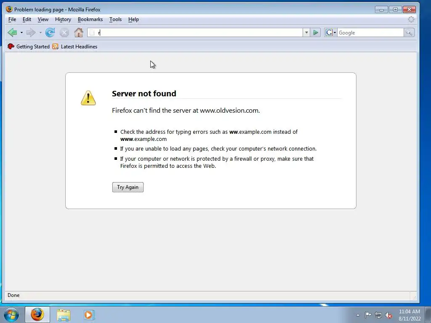Screen dimensions: 431x323
Task: Open the Edit menu
Action: (27, 19)
